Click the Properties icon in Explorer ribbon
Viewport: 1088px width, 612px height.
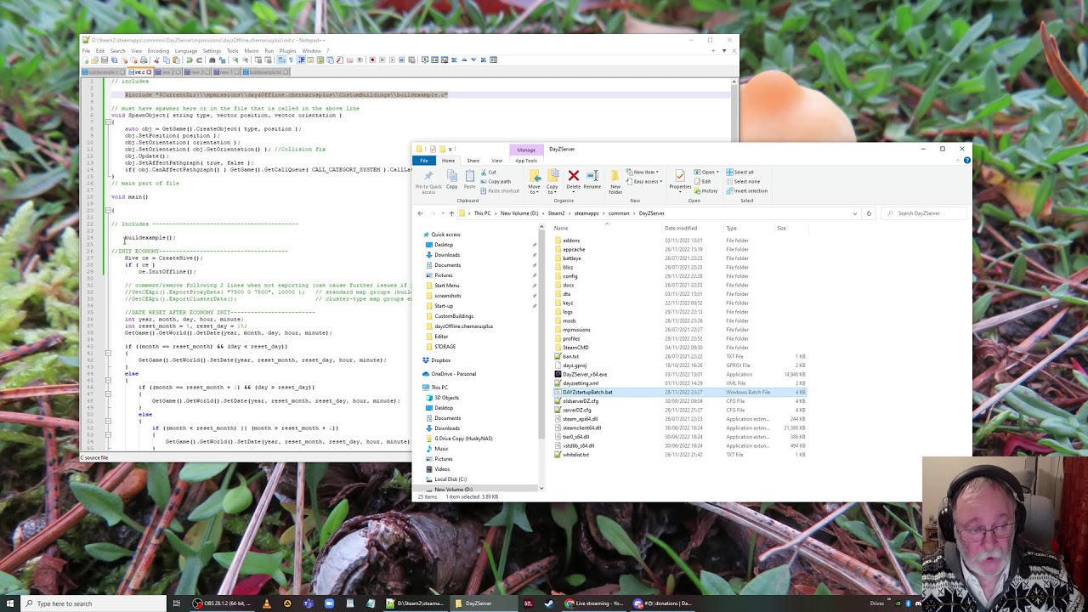pyautogui.click(x=680, y=176)
